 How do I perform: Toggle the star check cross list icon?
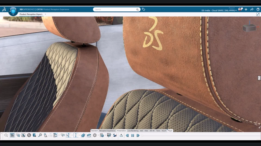click(x=76, y=135)
